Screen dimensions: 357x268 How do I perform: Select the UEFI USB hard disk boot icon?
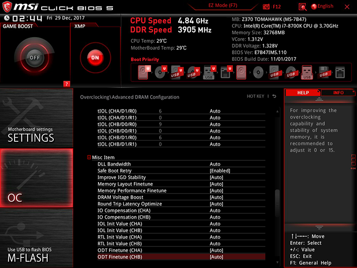(176, 72)
